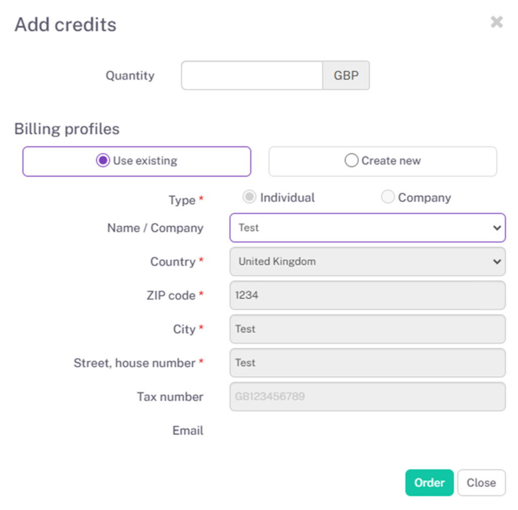Click the Billing profiles heading
The height and width of the screenshot is (510, 518).
click(x=66, y=129)
